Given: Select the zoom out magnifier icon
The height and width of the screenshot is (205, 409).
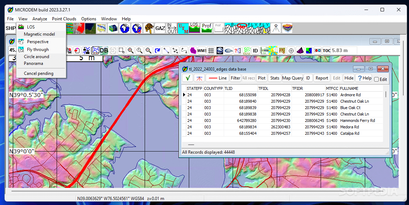Looking at the screenshot, I should coord(149,50).
